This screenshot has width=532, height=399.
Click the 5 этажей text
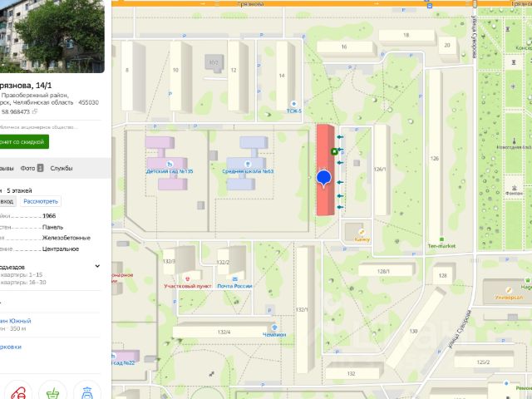pyautogui.click(x=19, y=190)
